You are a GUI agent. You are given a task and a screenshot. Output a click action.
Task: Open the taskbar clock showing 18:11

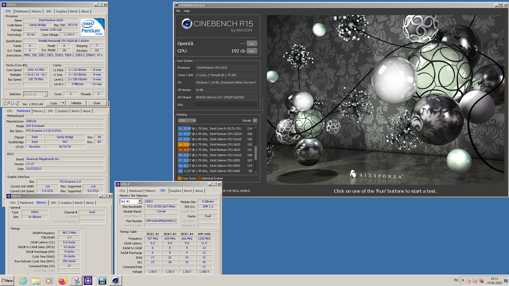[494, 281]
